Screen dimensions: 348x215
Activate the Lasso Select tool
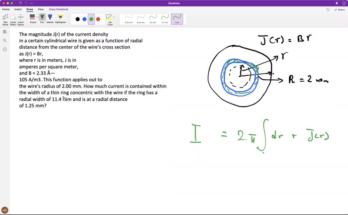[13, 20]
